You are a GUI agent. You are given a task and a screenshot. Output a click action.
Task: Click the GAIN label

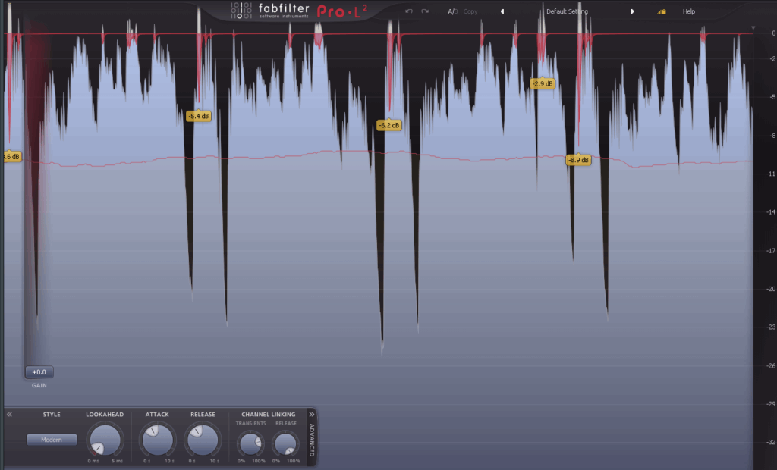tap(39, 385)
